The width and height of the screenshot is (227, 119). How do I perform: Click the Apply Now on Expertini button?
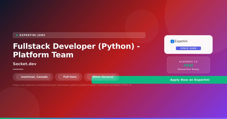click(x=159, y=80)
